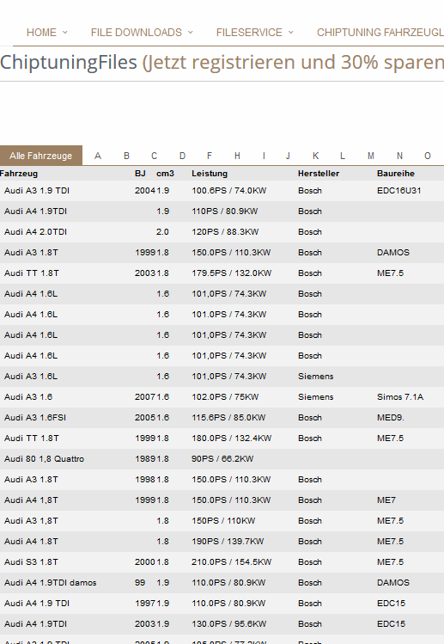Filter vehicles by letter A
Image resolution: width=444 pixels, height=644 pixels.
[x=98, y=156]
